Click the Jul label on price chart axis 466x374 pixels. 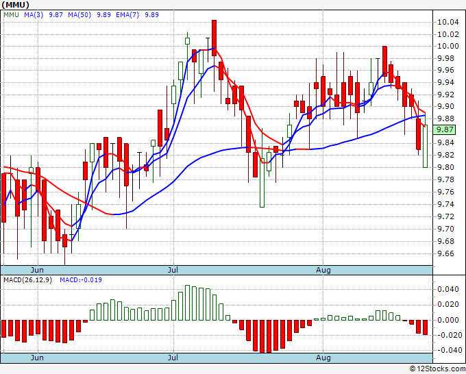pos(173,270)
